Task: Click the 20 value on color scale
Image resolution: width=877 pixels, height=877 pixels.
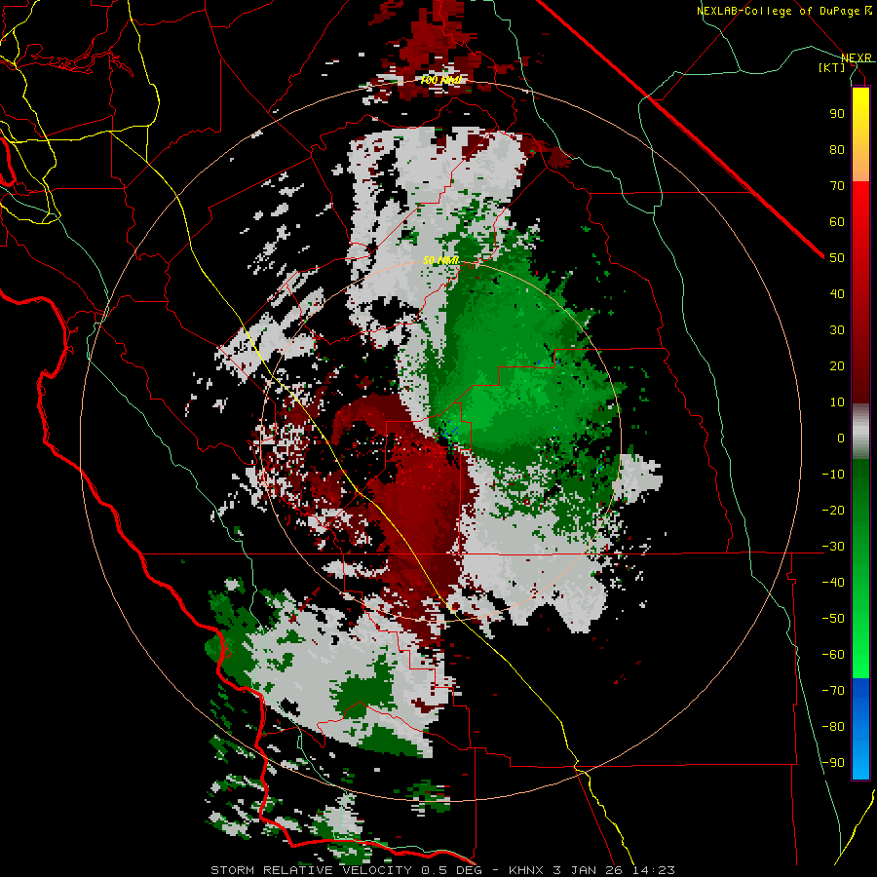Action: tap(837, 366)
